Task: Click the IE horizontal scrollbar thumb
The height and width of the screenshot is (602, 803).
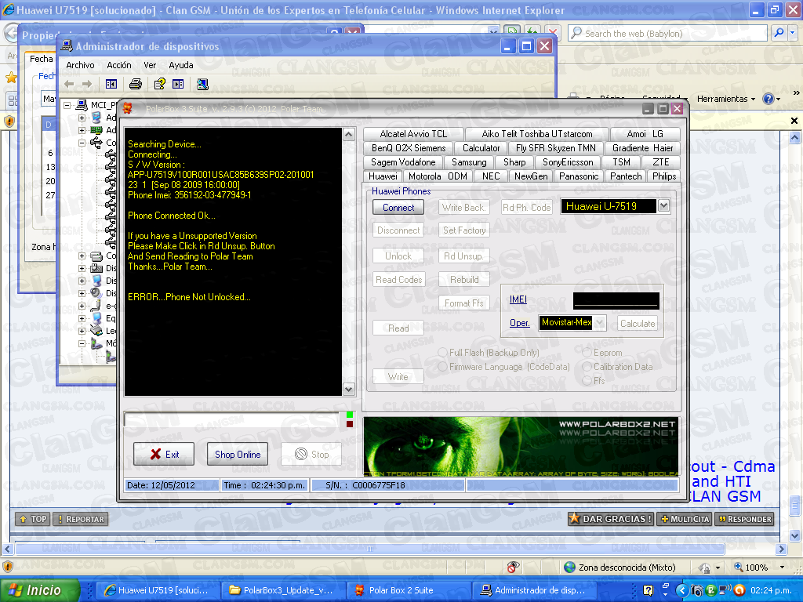Action: [x=370, y=549]
